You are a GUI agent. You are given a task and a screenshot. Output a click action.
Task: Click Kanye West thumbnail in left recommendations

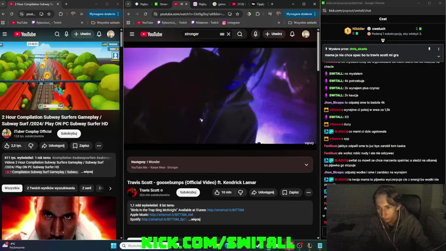point(59,218)
